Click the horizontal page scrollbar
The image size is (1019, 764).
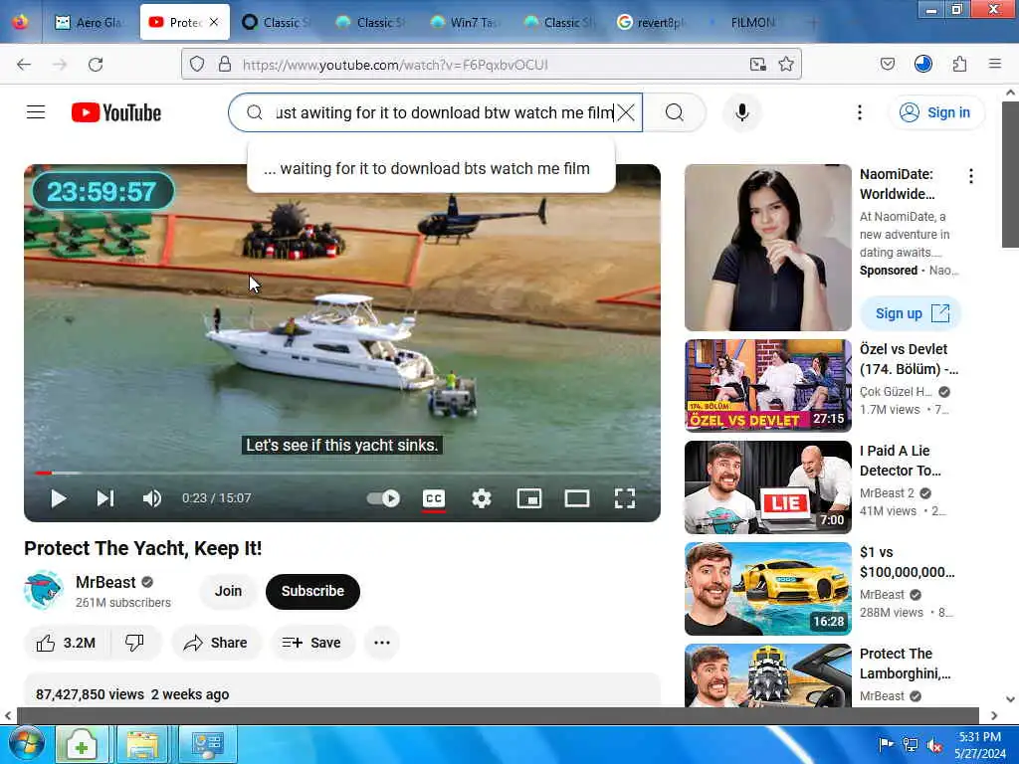pyautogui.click(x=498, y=716)
